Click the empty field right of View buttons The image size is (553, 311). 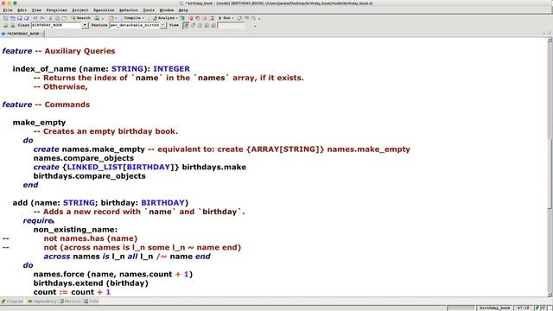click(231, 25)
